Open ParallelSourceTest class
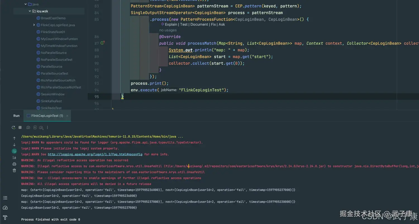 54,73
